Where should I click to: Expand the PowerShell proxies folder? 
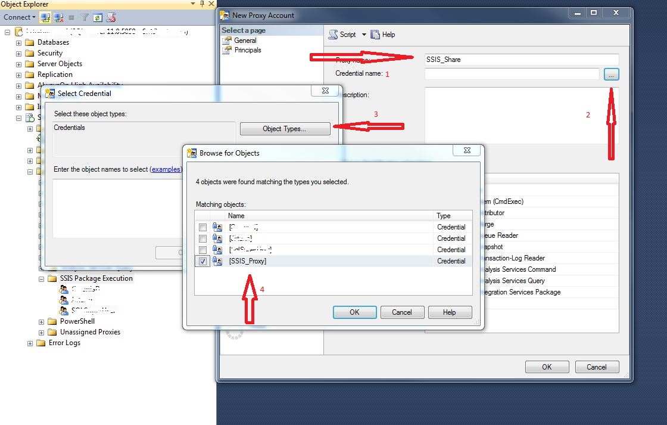coord(41,322)
